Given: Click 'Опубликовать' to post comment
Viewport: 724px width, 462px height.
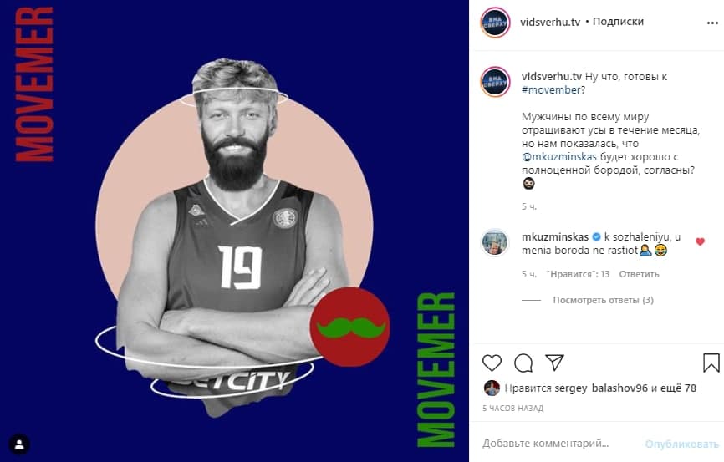Looking at the screenshot, I should click(x=681, y=444).
